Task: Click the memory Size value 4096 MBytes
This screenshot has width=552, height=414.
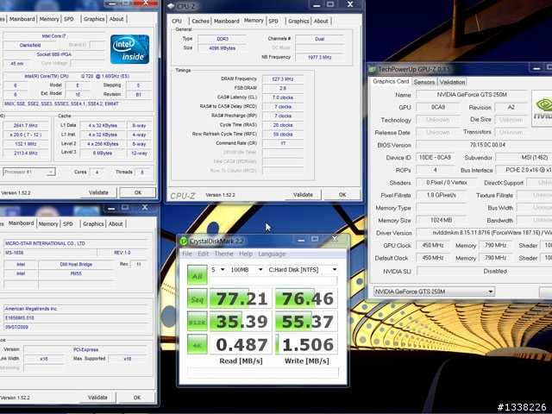Action: (223, 48)
